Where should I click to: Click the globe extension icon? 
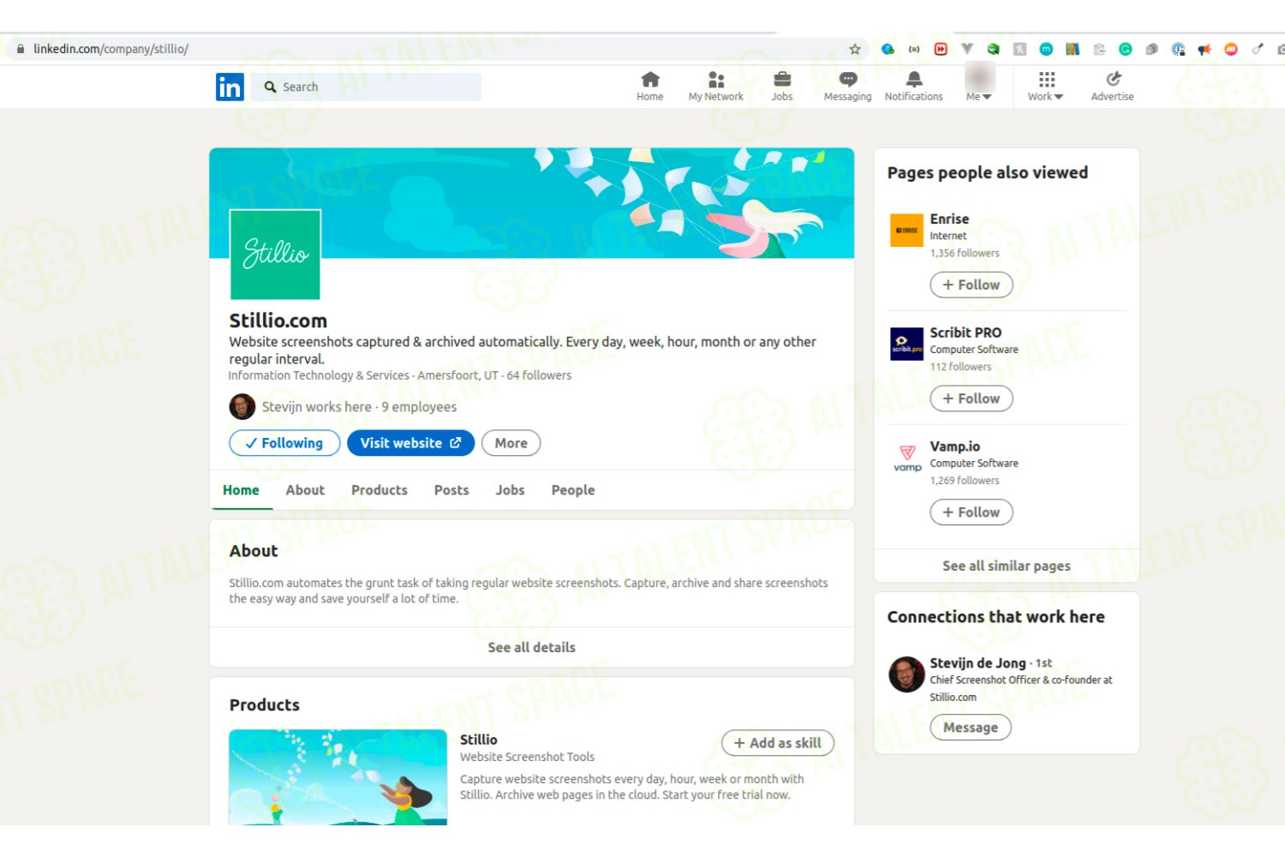[888, 50]
